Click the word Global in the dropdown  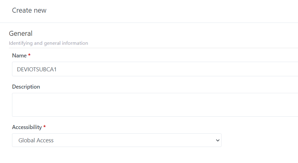click(x=26, y=140)
